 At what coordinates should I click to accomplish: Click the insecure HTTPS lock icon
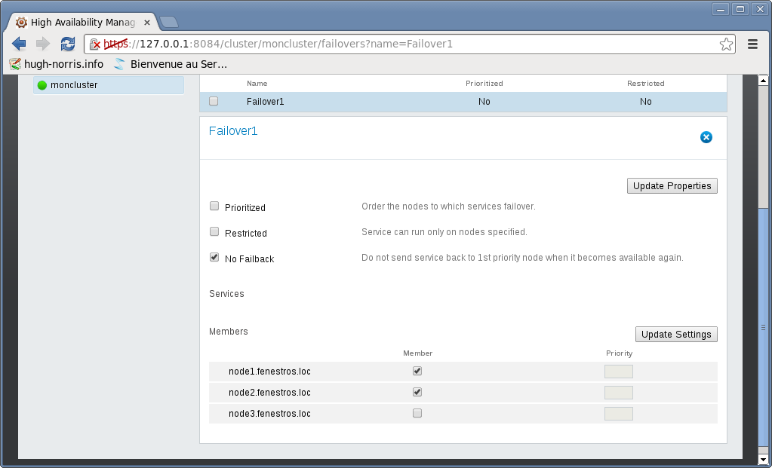(x=95, y=44)
